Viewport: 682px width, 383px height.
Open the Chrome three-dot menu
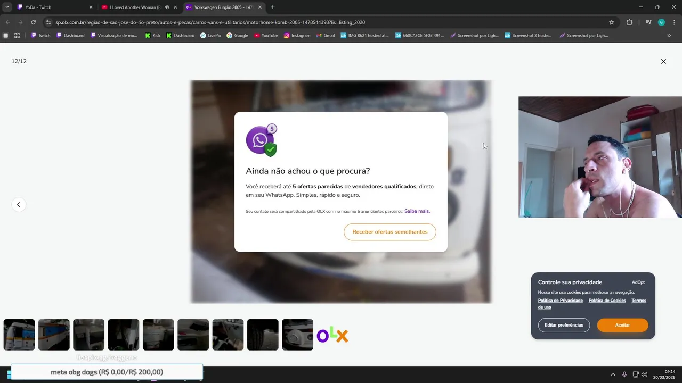point(674,22)
